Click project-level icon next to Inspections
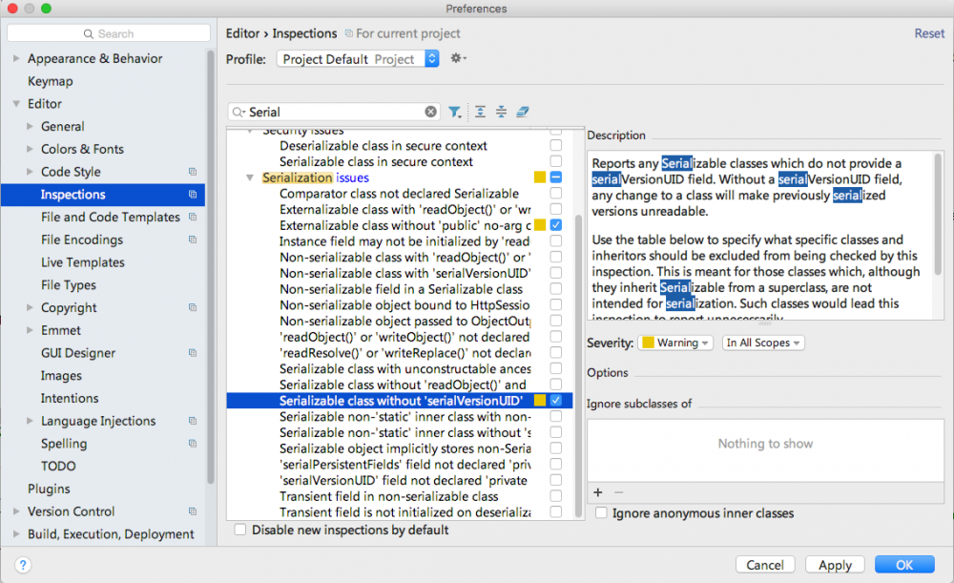The image size is (954, 583). pyautogui.click(x=193, y=194)
